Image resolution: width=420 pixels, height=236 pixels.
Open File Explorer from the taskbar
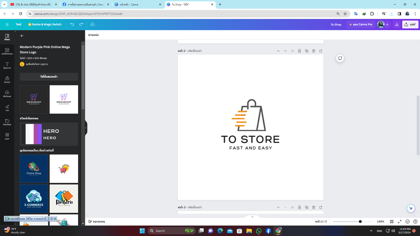[249, 231]
